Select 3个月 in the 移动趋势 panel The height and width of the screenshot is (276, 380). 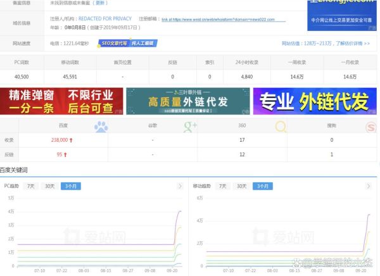tap(263, 186)
